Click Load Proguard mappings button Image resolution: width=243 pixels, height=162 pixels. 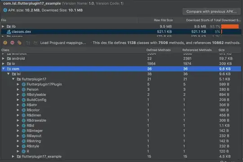(x=63, y=43)
